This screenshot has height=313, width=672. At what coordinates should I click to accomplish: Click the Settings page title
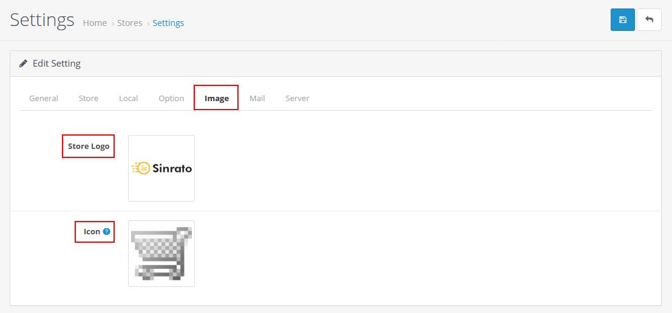point(42,19)
